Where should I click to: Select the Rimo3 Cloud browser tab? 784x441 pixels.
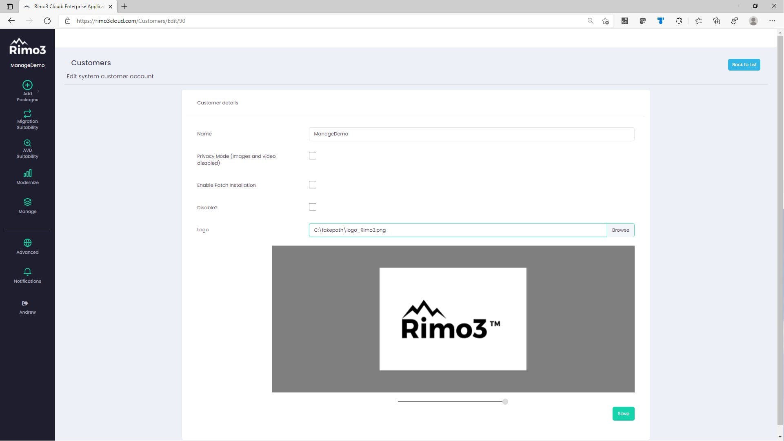click(69, 7)
